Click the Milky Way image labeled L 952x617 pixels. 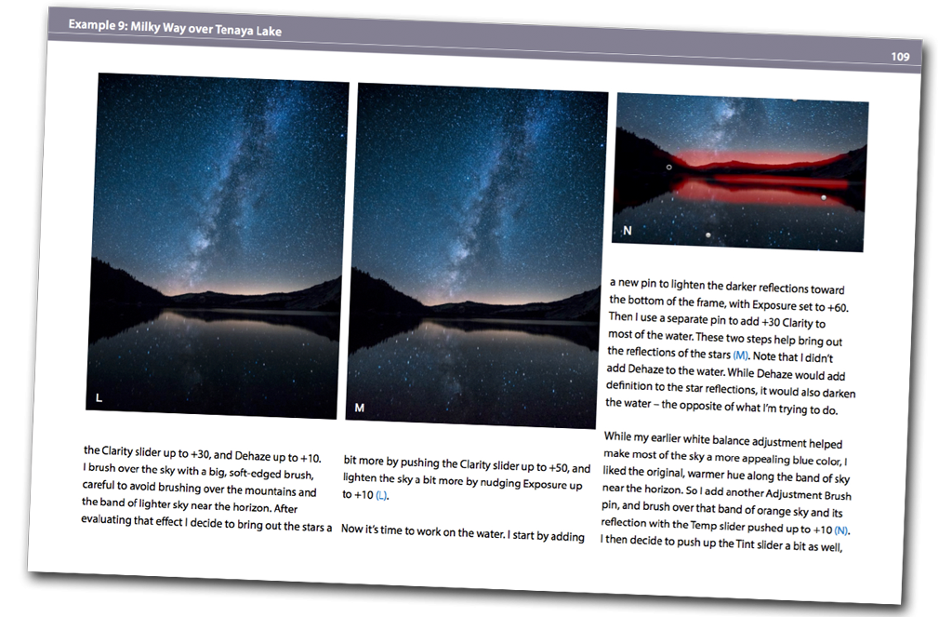click(218, 246)
